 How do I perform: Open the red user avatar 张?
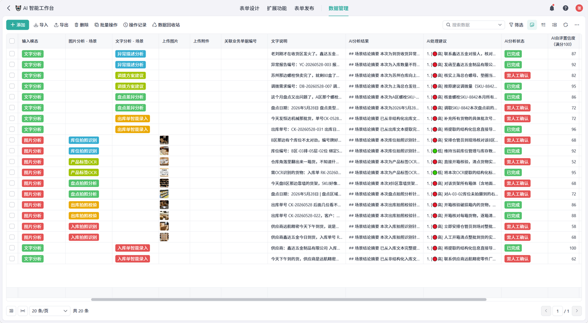[579, 8]
